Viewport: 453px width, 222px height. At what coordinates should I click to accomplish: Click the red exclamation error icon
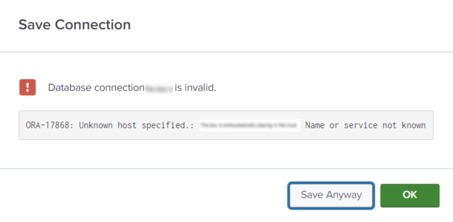click(28, 87)
